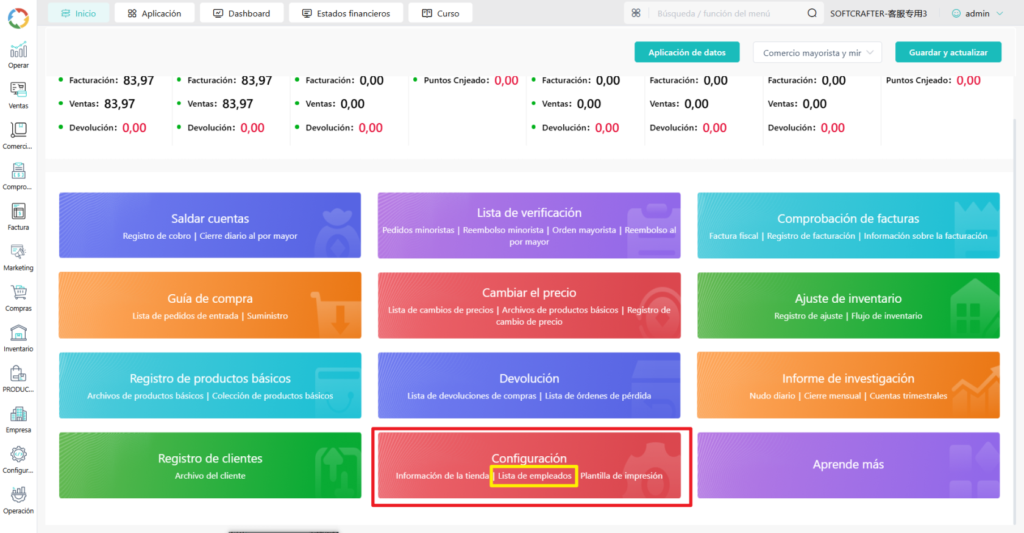Focus the Búsqueda / función del menú field
This screenshot has width=1024, height=533.
click(x=725, y=13)
